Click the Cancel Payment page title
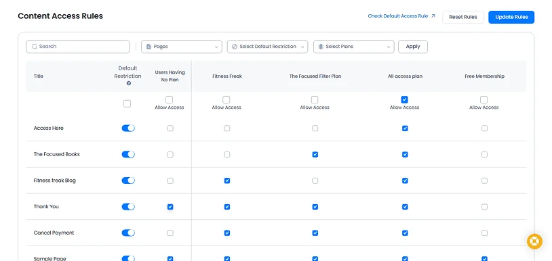 pos(54,233)
